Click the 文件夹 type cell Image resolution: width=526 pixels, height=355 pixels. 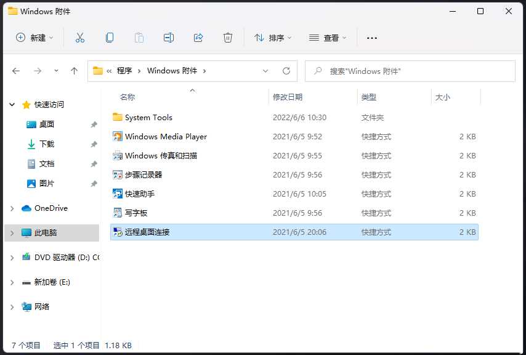click(x=373, y=118)
